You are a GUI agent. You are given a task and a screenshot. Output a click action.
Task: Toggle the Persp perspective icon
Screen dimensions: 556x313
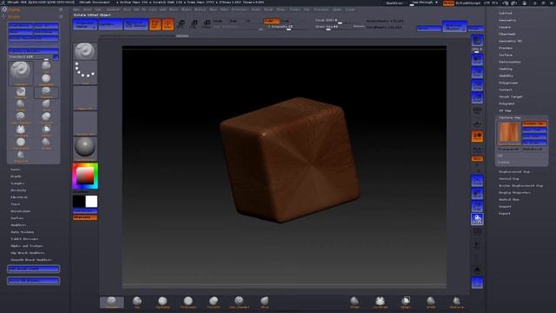(477, 110)
